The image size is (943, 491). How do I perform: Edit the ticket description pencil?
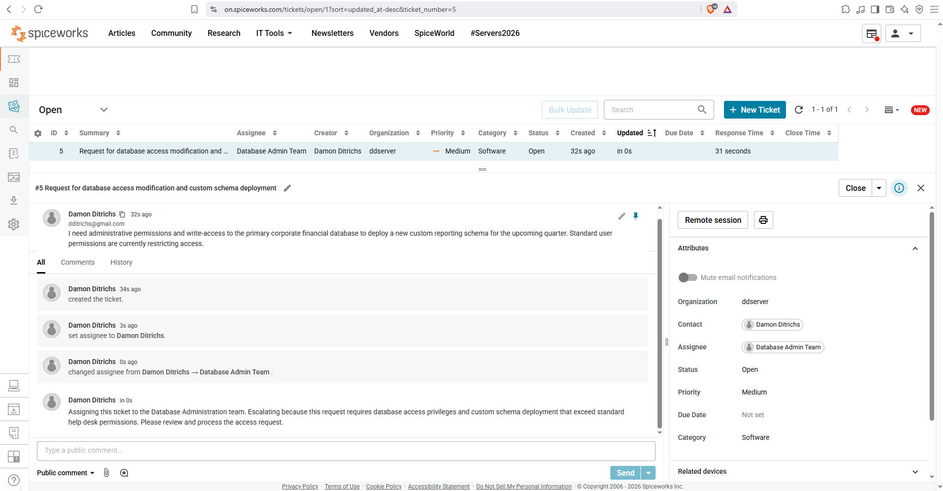coord(622,216)
